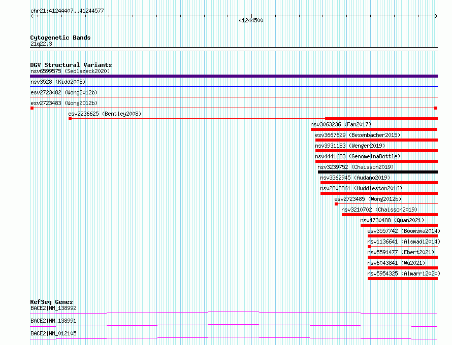Screen dimensions: 452x345
Task: Click nsv5954325 (Almarri2020) label
Action: [x=404, y=273]
